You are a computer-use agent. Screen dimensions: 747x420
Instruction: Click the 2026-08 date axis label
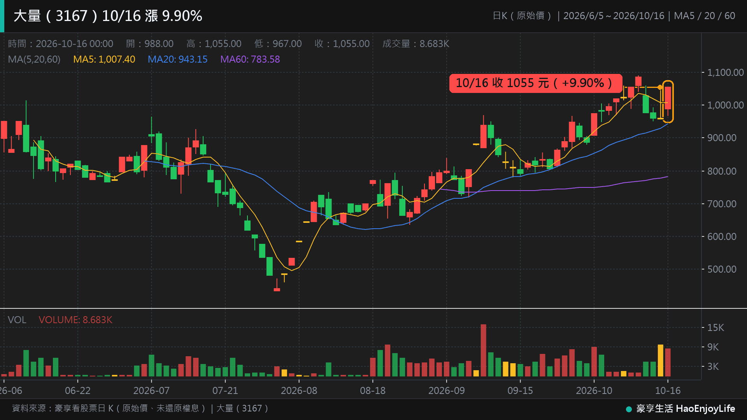tap(299, 390)
